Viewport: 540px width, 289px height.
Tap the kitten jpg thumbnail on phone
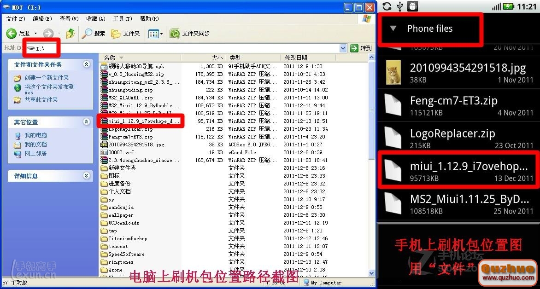tap(393, 72)
